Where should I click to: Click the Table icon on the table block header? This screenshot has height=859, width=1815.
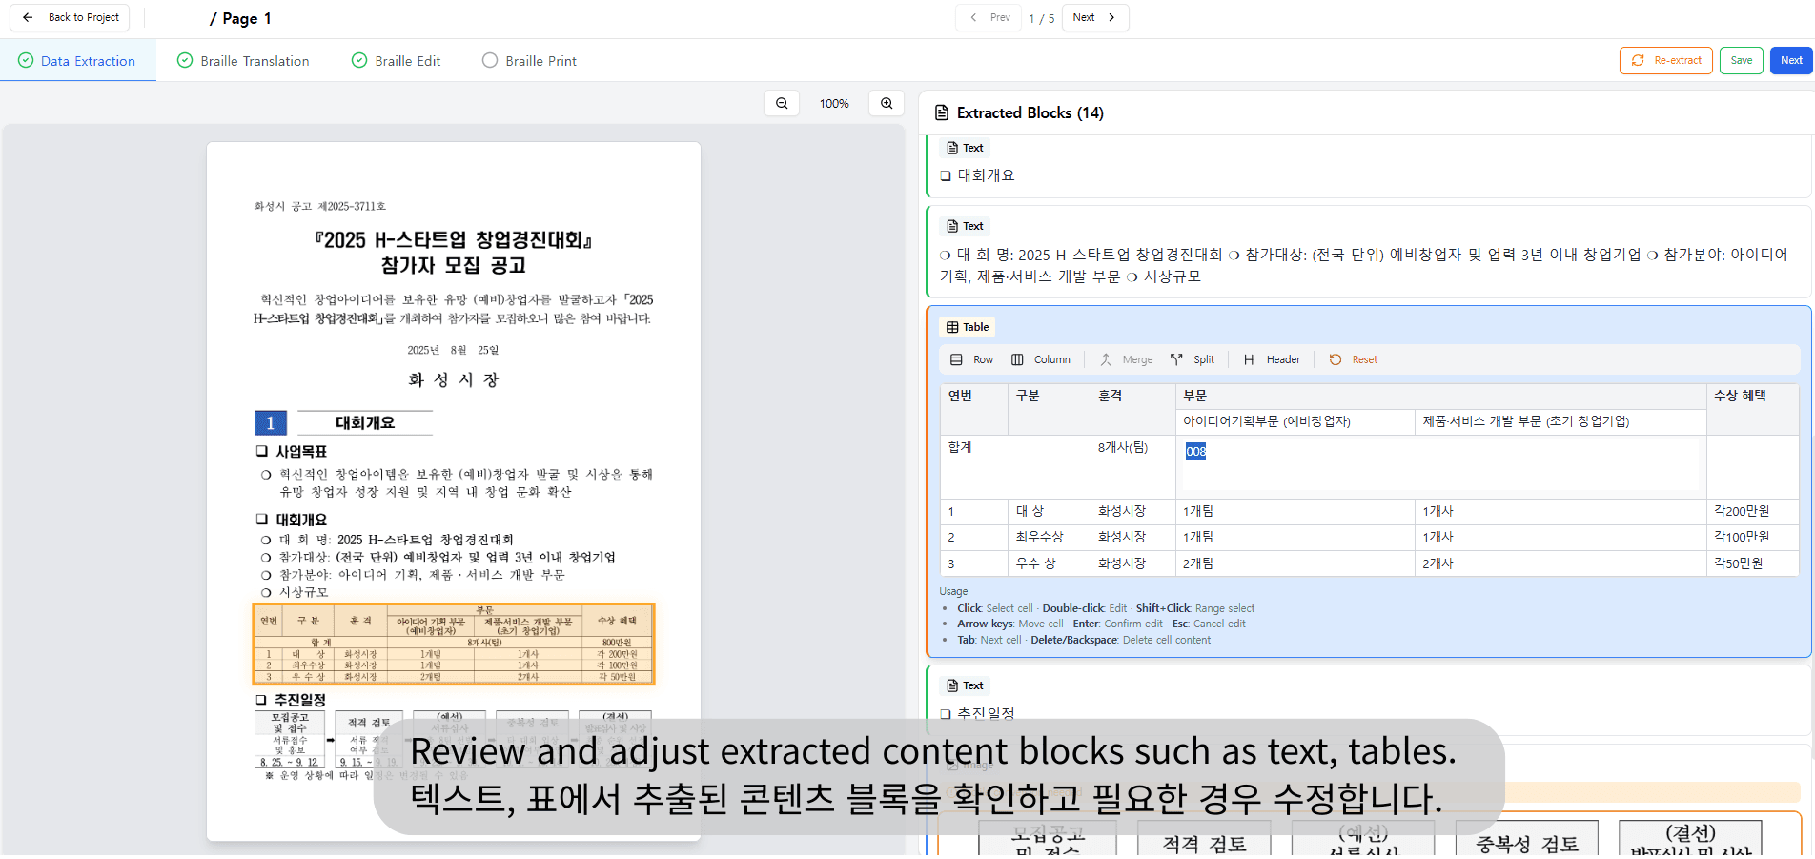[953, 326]
